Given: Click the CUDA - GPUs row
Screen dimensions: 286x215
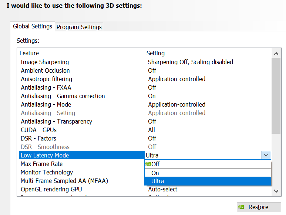Looking at the screenshot, I should pos(38,130).
